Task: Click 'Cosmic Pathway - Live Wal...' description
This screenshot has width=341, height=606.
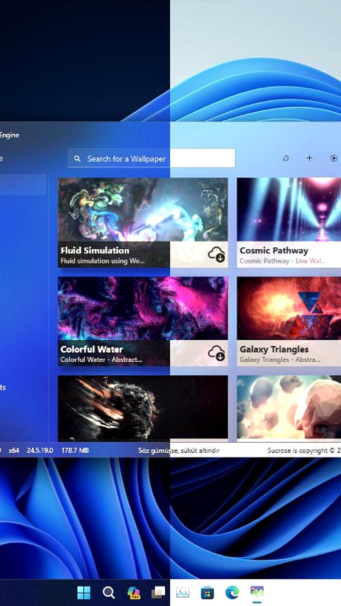Action: click(282, 261)
